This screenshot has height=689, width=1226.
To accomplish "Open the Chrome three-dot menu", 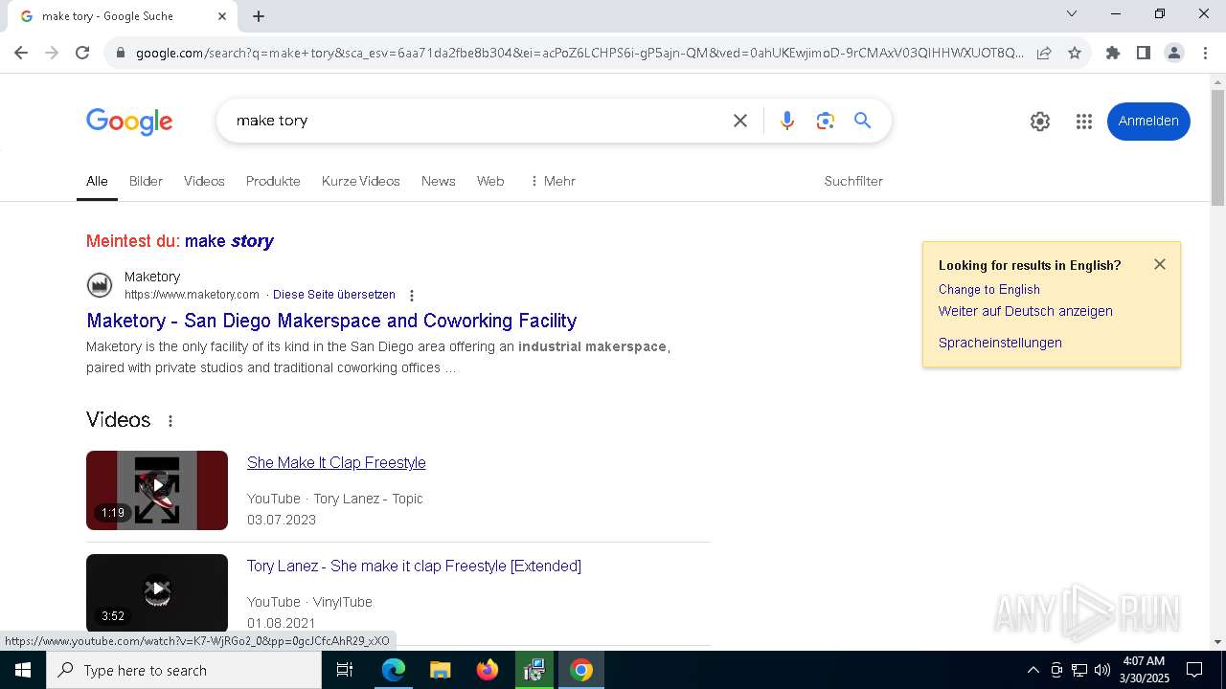I will [1205, 53].
